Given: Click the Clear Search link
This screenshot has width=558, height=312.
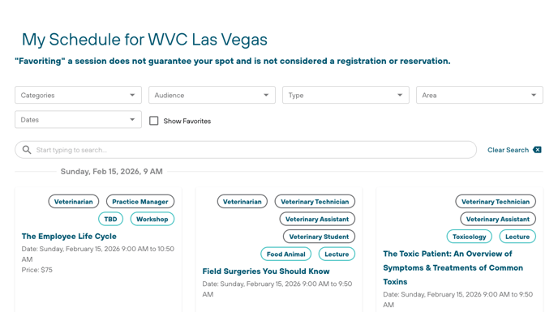Looking at the screenshot, I should tap(508, 150).
